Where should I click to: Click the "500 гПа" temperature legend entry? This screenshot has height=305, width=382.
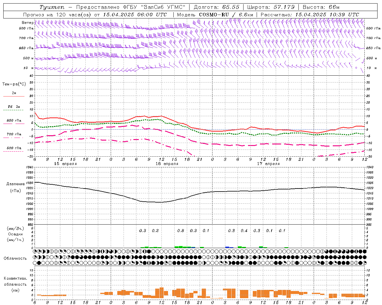pyautogui.click(x=14, y=148)
